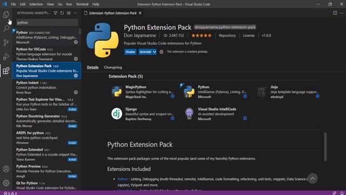The width and height of the screenshot is (346, 195).
Task: Click Don Jayamanne publisher link
Action: coord(140,35)
